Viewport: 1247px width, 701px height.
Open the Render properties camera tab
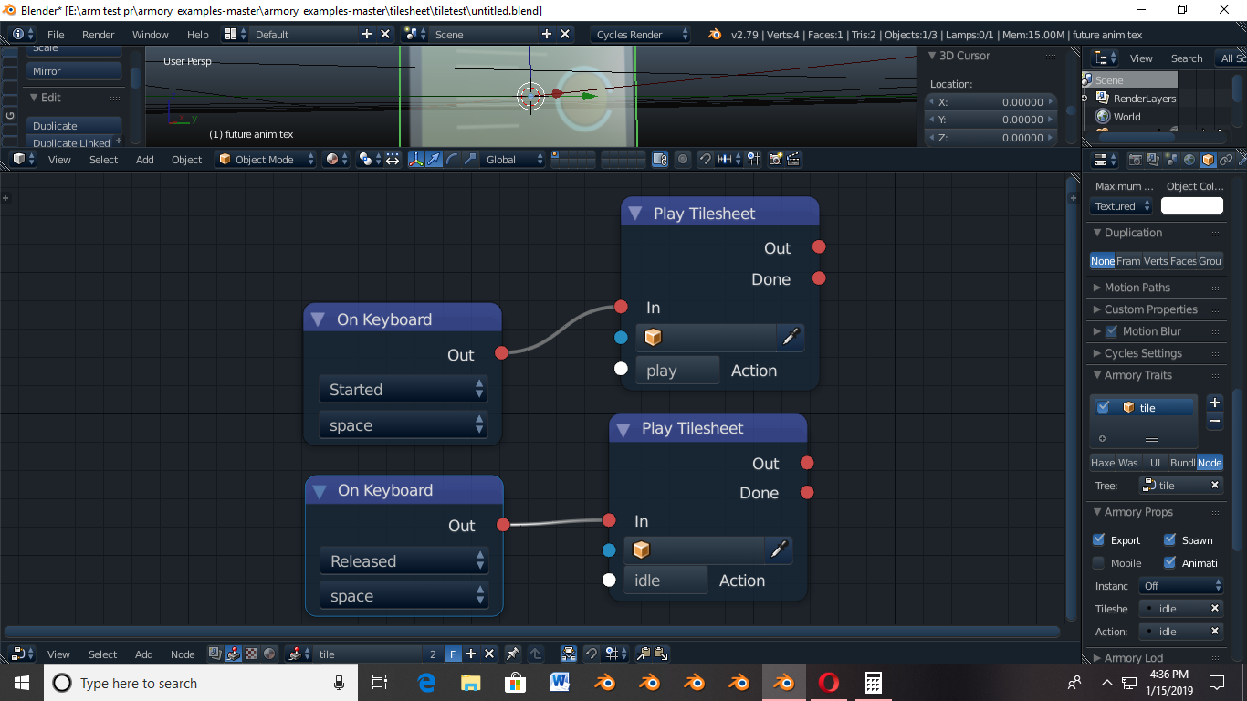[x=1135, y=160]
